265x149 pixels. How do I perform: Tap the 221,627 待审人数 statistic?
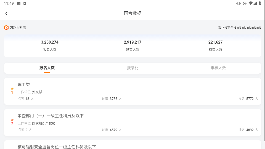(x=216, y=46)
